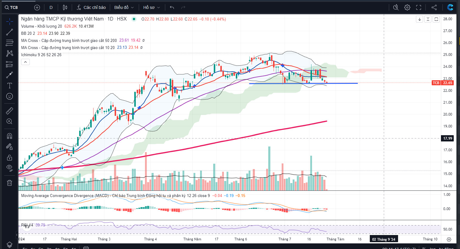This screenshot has height=249, width=460.
Task: Toggle stay in drawing mode pencil lock
Action: click(x=10, y=146)
